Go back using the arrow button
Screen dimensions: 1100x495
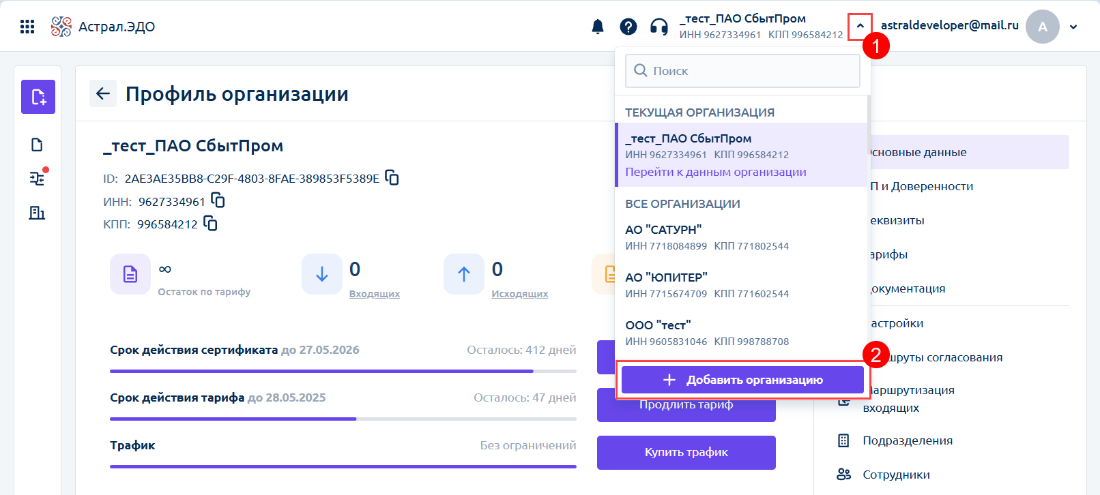click(x=103, y=93)
